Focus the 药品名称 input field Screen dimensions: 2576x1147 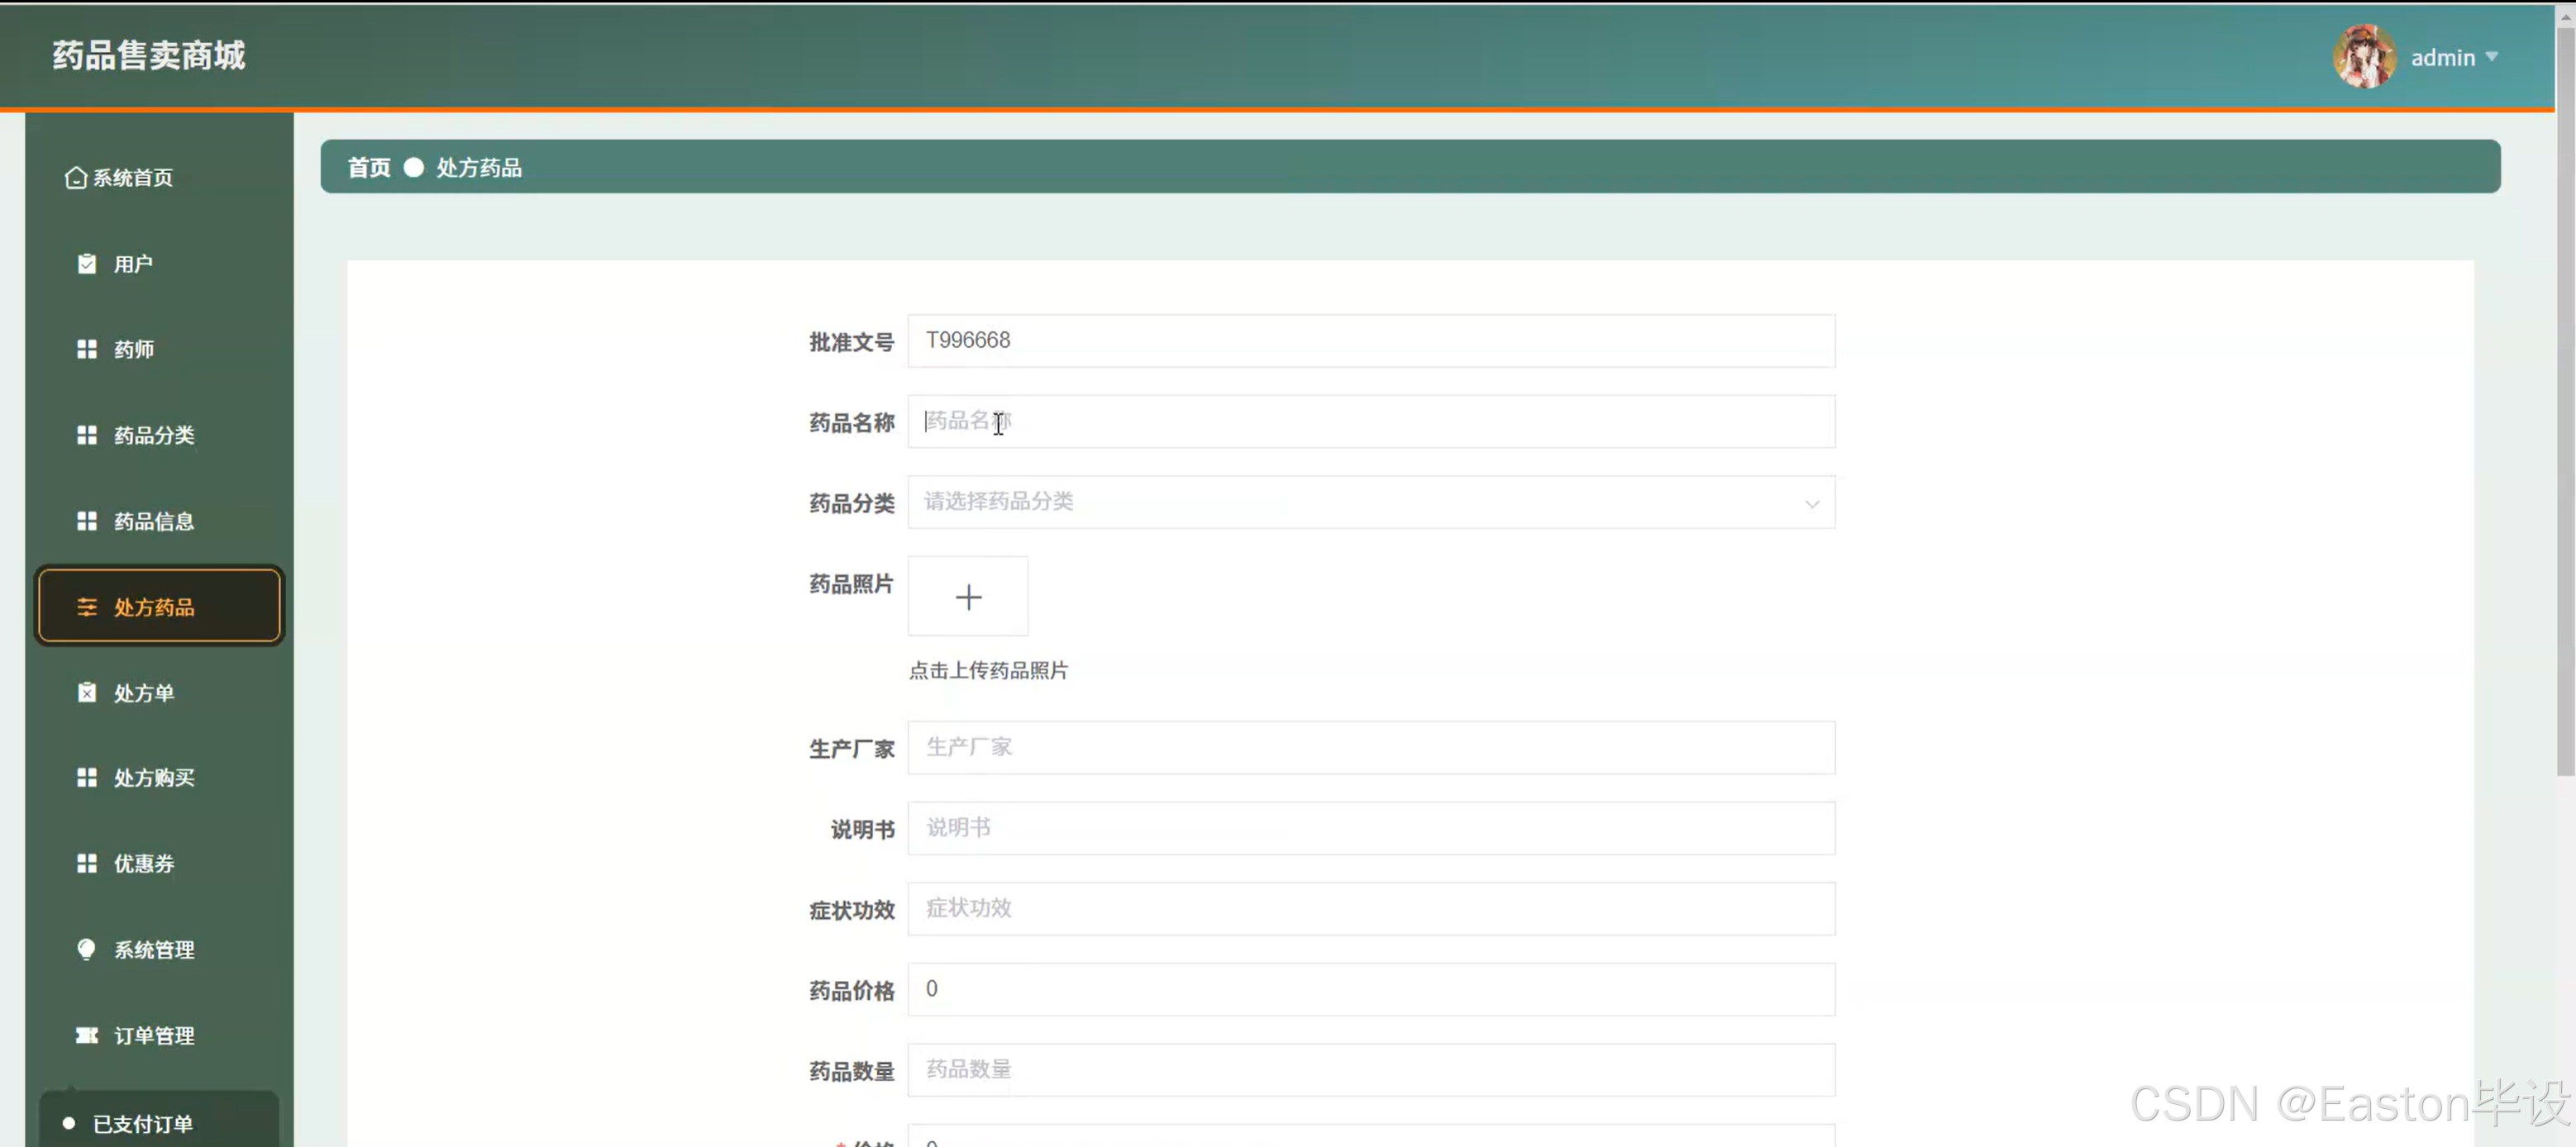(x=1371, y=422)
